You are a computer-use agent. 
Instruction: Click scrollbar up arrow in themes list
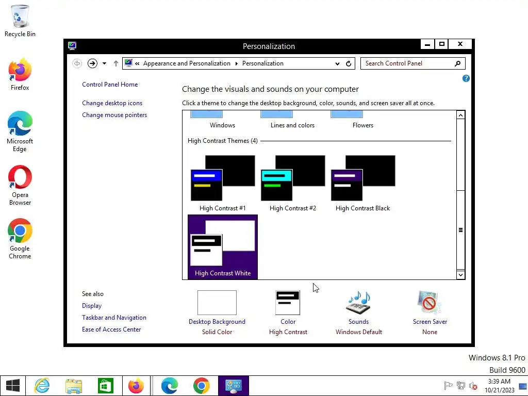pos(460,115)
